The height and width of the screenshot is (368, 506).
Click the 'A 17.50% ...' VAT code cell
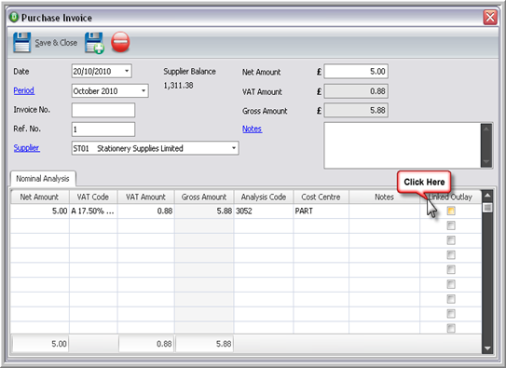tap(93, 211)
